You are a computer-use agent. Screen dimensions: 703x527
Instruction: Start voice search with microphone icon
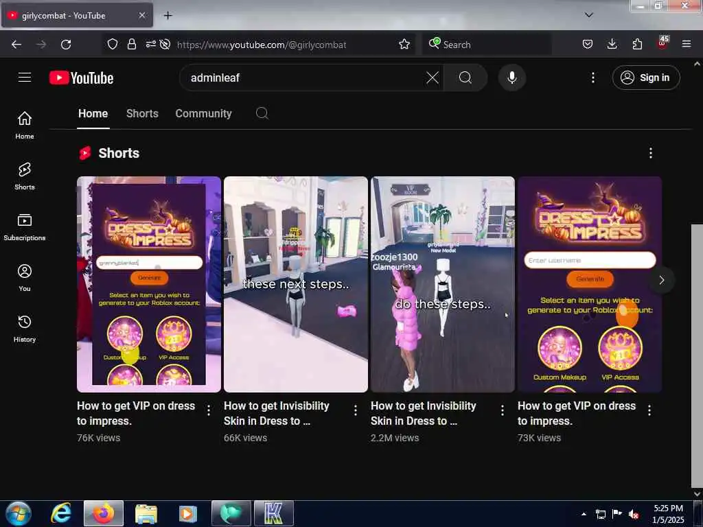point(511,78)
